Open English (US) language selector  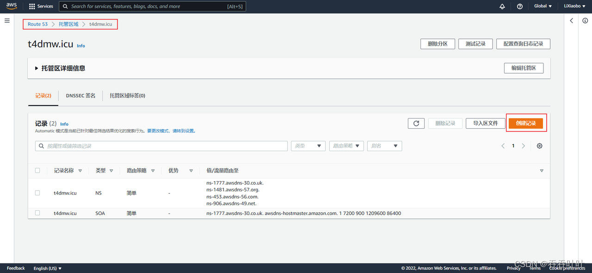(x=48, y=268)
